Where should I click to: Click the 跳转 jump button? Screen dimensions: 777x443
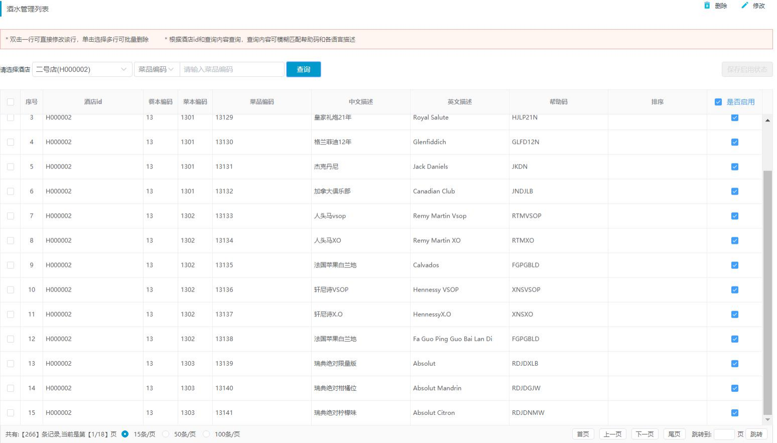tap(756, 434)
